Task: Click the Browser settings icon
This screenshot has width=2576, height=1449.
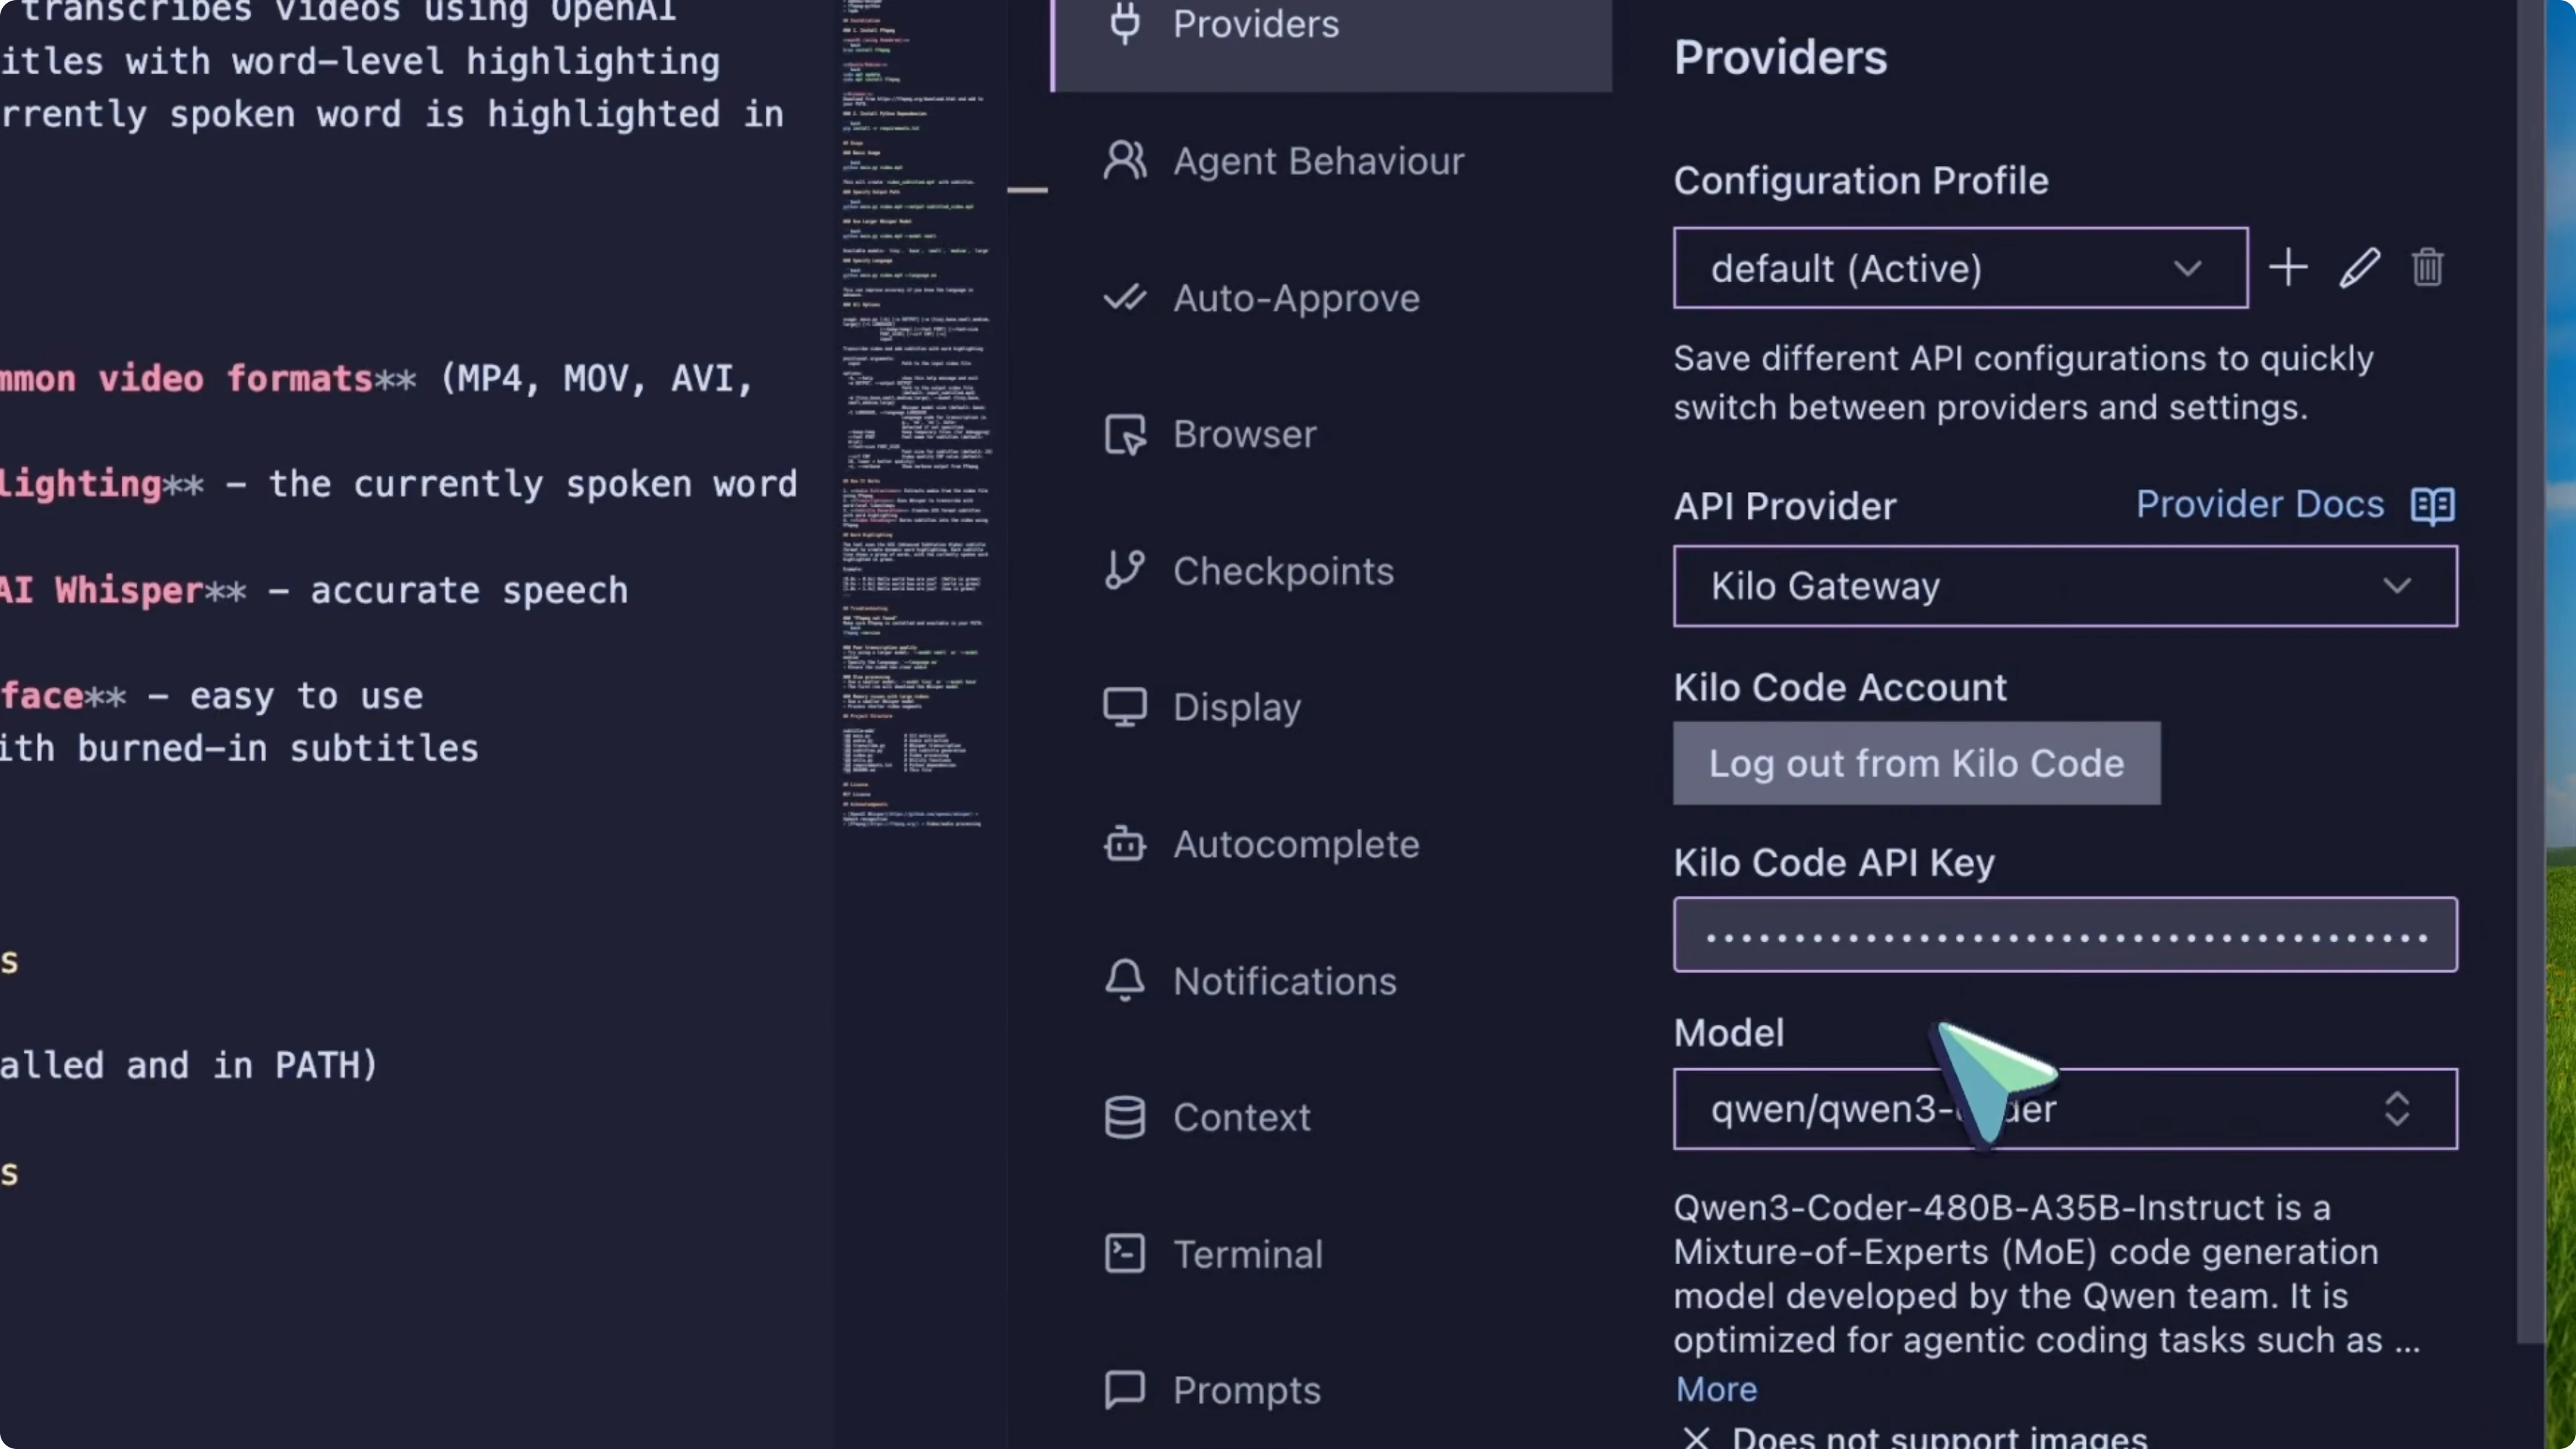Action: click(x=1126, y=434)
